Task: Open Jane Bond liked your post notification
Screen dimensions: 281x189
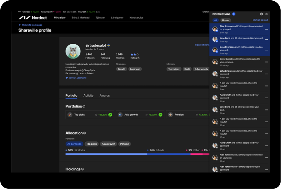Action: pyautogui.click(x=240, y=110)
